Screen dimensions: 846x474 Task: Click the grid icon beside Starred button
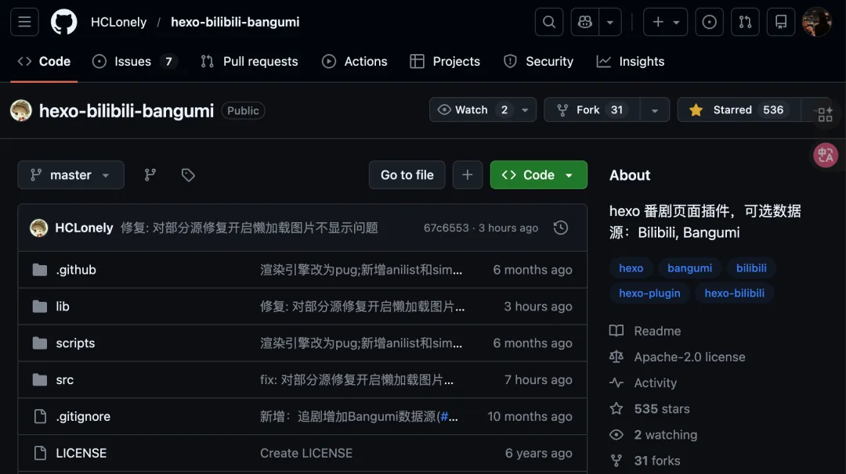824,114
